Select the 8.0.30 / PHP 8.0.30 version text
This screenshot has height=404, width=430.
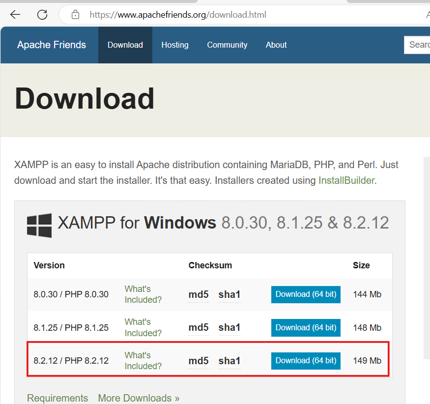71,294
